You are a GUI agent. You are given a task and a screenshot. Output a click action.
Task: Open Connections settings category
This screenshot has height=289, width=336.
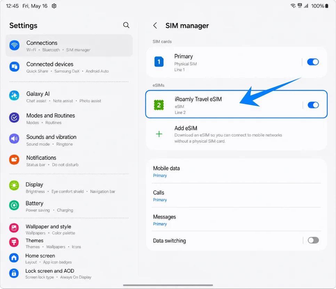(69, 46)
